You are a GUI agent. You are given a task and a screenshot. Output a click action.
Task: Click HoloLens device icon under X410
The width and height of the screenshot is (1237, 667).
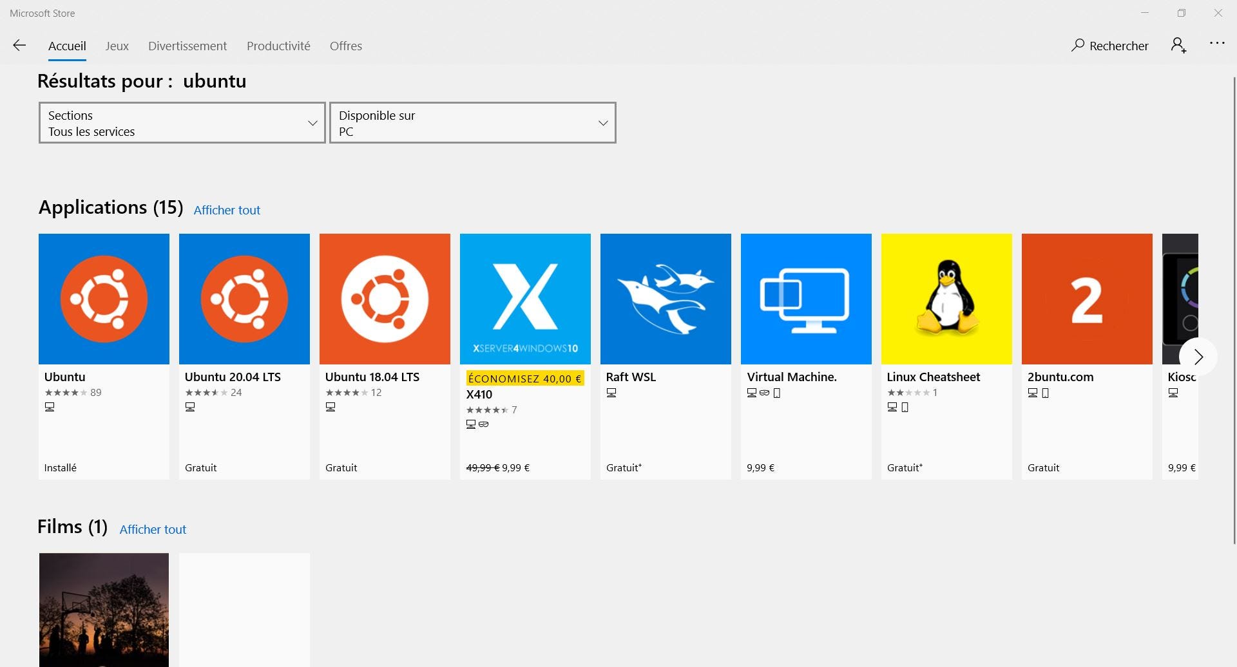tap(484, 424)
